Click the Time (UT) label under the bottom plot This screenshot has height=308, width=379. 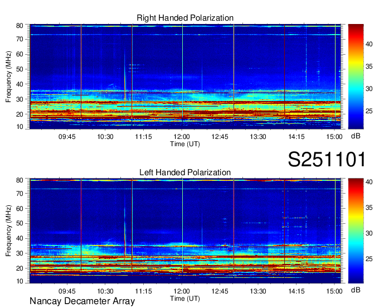tap(185, 298)
